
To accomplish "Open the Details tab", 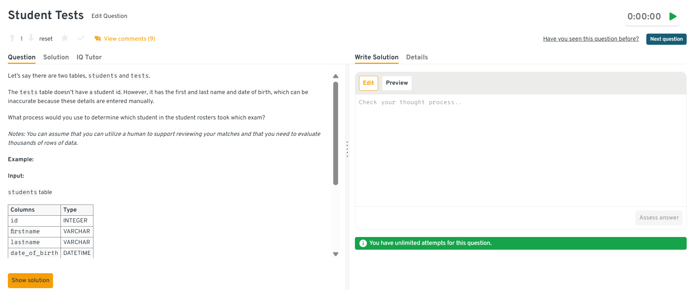I will tap(417, 57).
